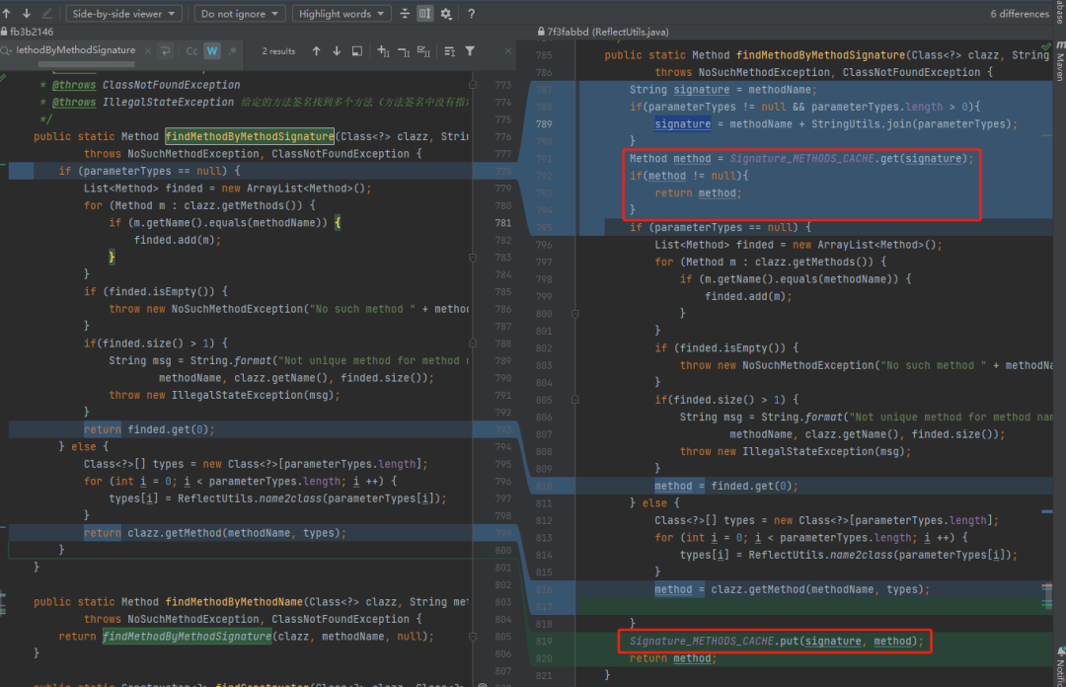The height and width of the screenshot is (687, 1066).
Task: Open the Database side tool tab
Action: (1060, 12)
